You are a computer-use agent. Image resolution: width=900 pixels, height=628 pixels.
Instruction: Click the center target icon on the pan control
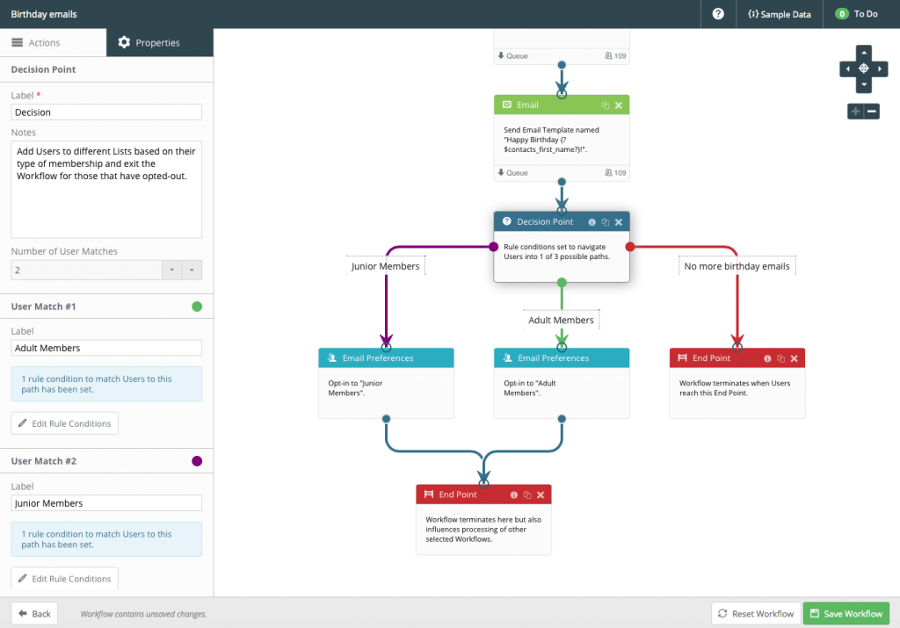point(863,68)
